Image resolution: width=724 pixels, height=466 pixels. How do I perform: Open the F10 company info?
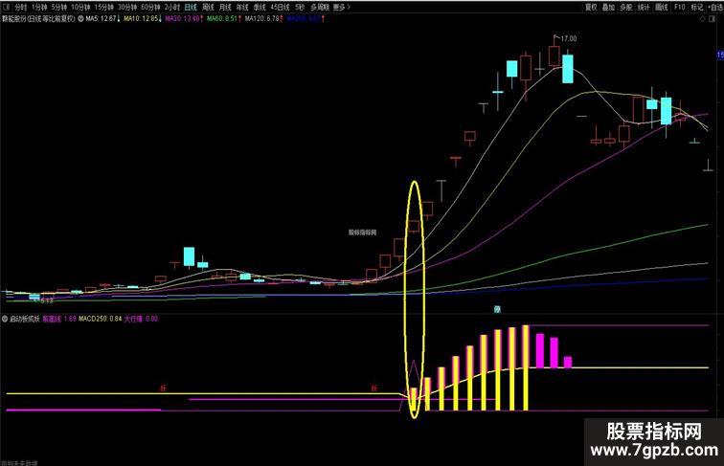(679, 7)
